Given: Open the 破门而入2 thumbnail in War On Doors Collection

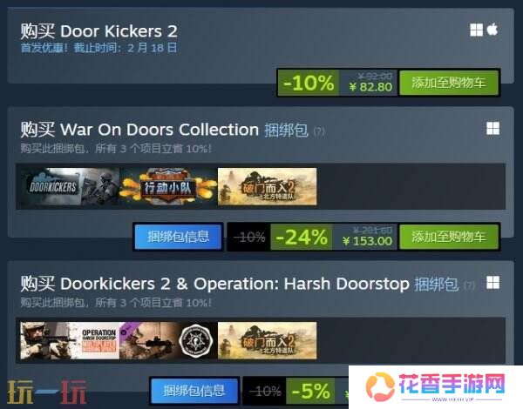Looking at the screenshot, I should click(x=268, y=186).
